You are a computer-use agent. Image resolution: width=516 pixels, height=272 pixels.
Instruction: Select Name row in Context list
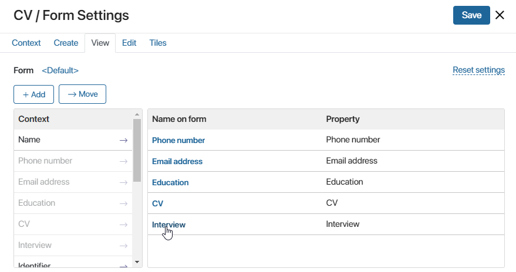tap(73, 140)
